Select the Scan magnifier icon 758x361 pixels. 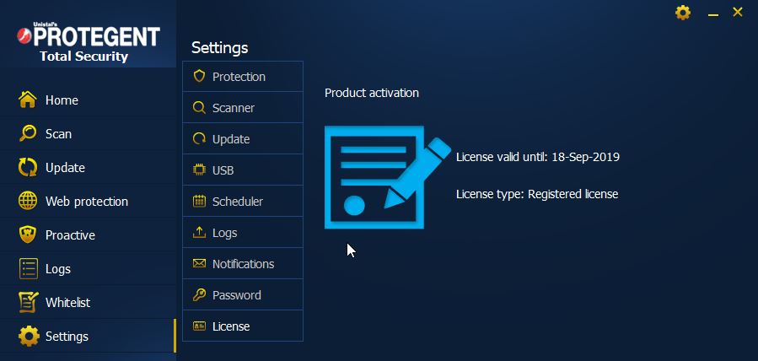(29, 134)
